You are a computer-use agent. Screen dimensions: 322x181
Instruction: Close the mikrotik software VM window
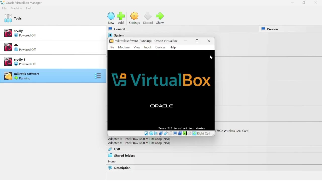point(209,41)
